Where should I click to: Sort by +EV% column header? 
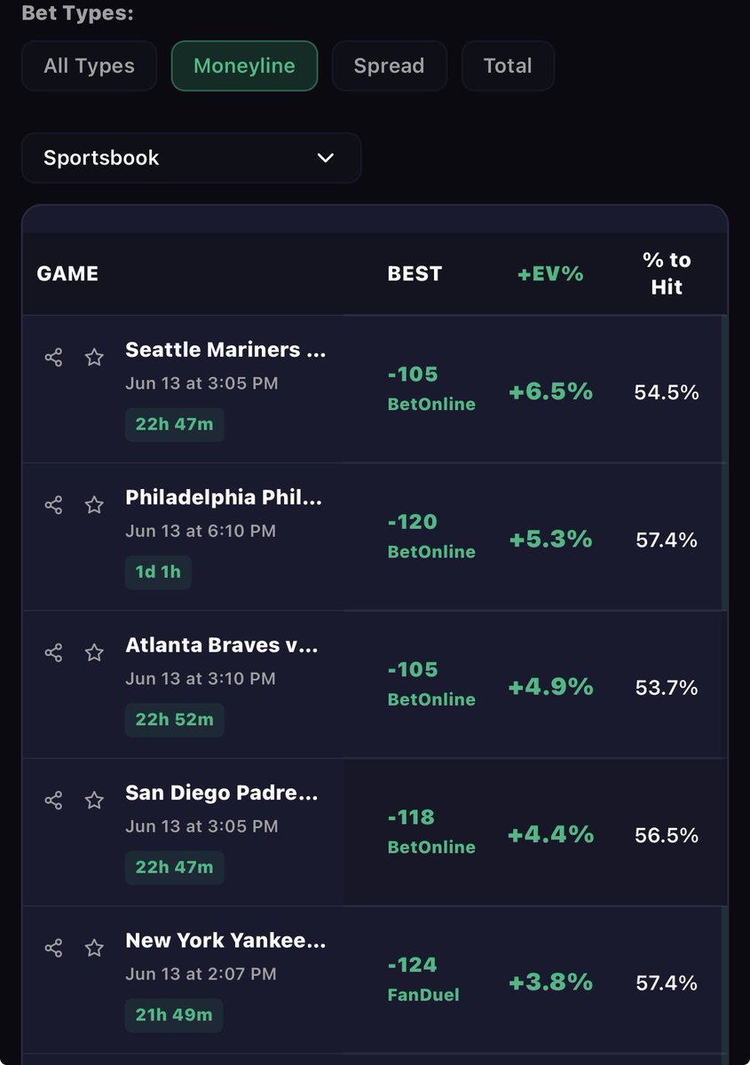pos(550,273)
